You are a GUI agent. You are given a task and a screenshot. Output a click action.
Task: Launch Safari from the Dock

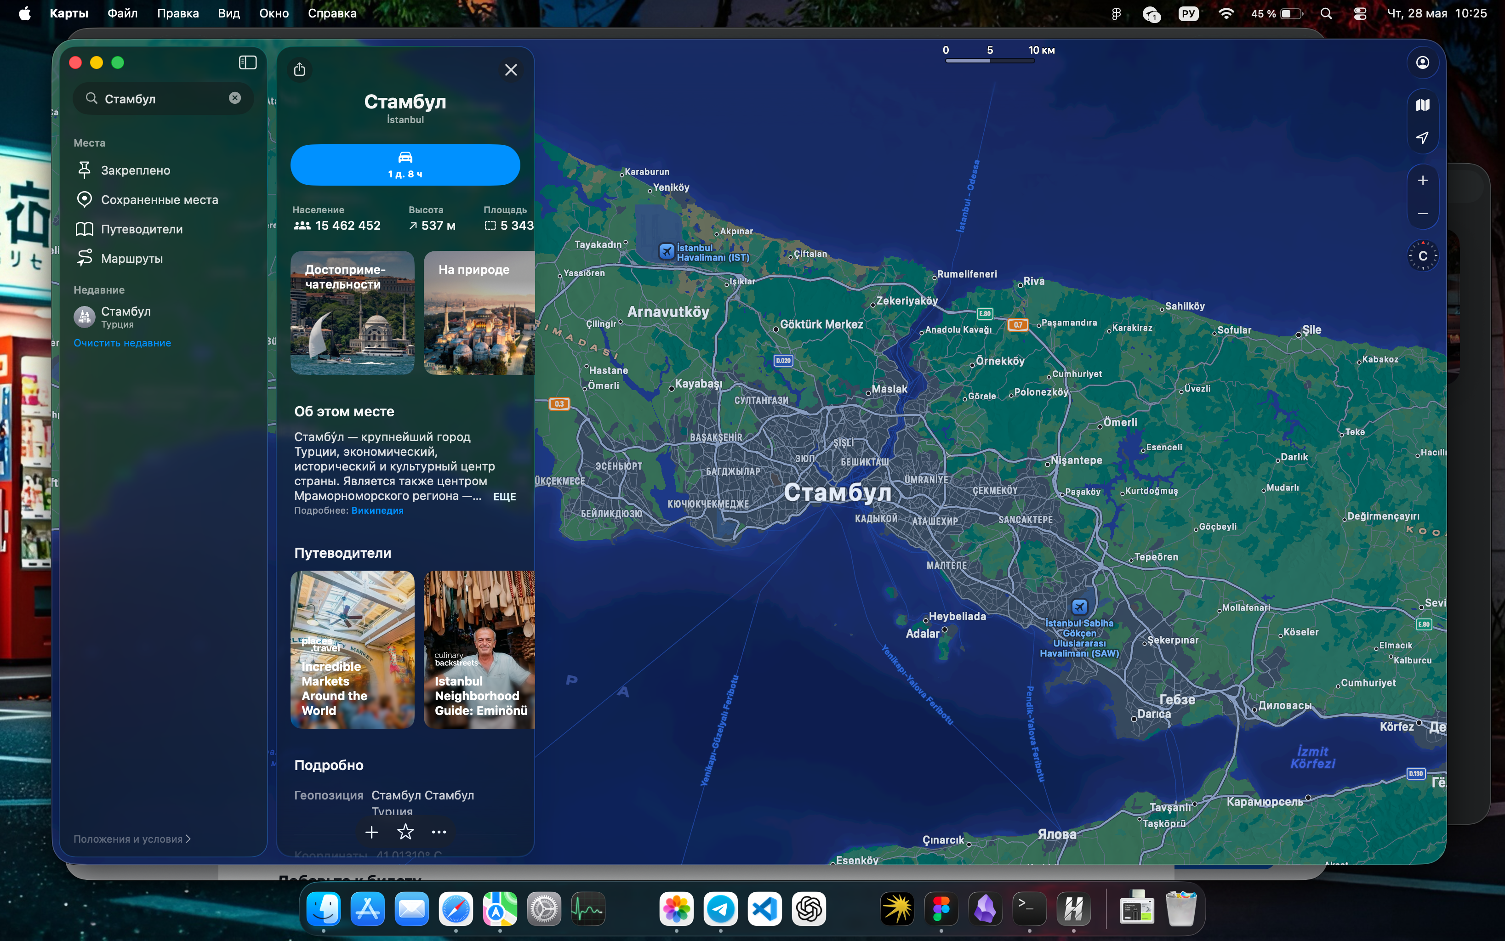[x=456, y=908]
